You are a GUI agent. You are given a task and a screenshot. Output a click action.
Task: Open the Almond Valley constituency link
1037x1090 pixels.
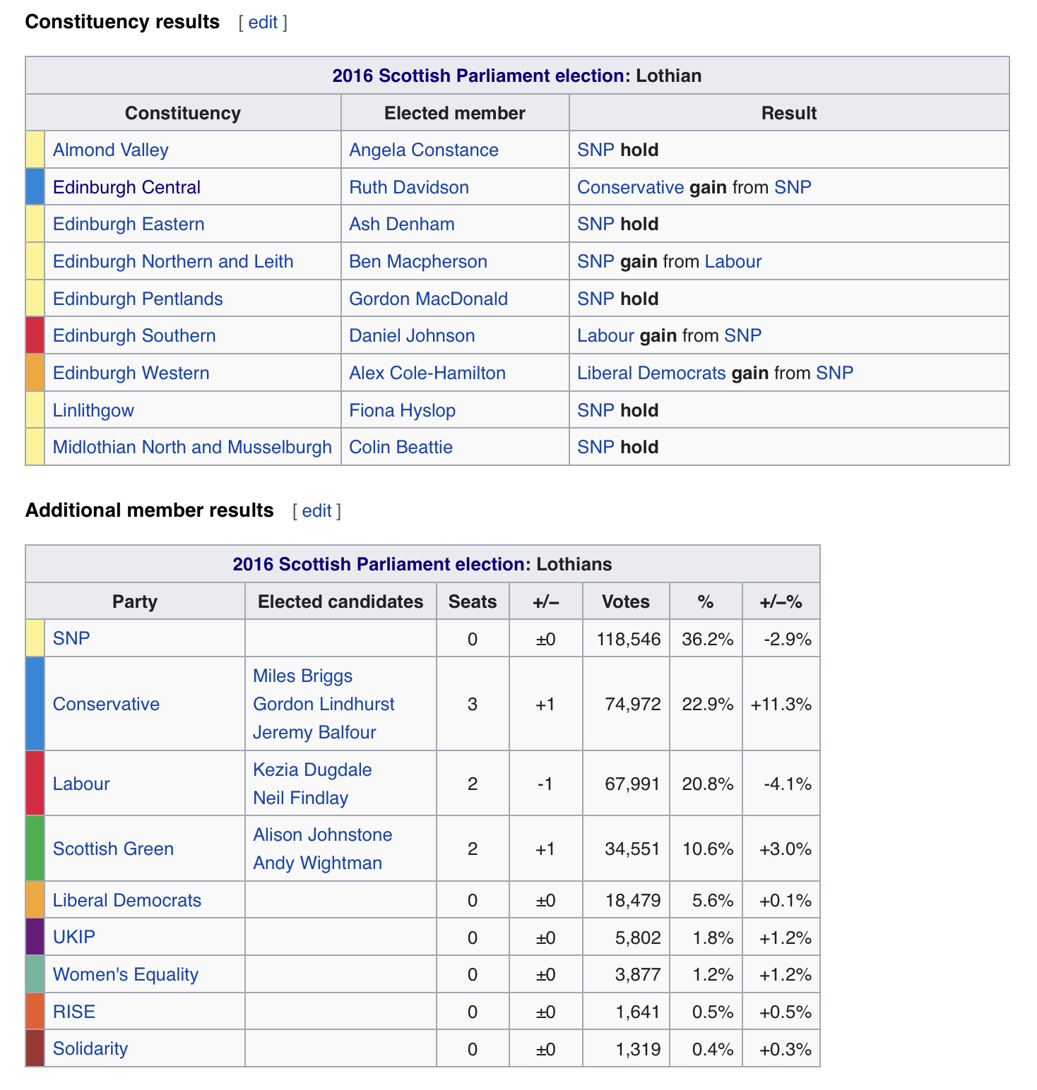(111, 150)
